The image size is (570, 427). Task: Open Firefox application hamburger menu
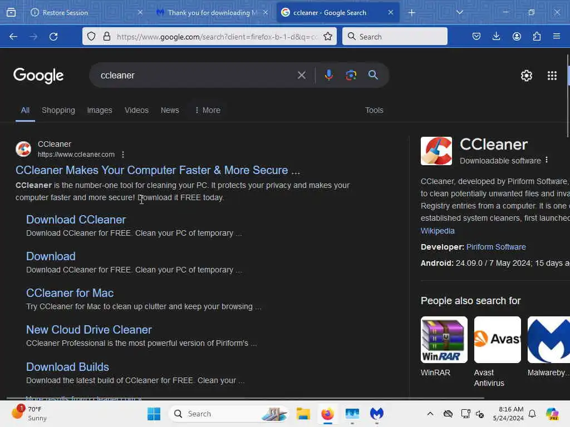pos(557,37)
